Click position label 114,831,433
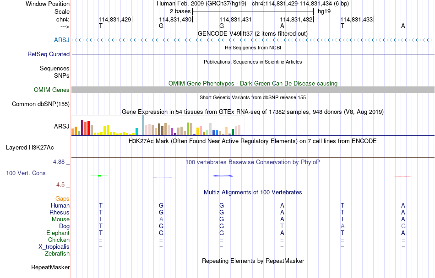The image size is (435, 278). pos(357,20)
